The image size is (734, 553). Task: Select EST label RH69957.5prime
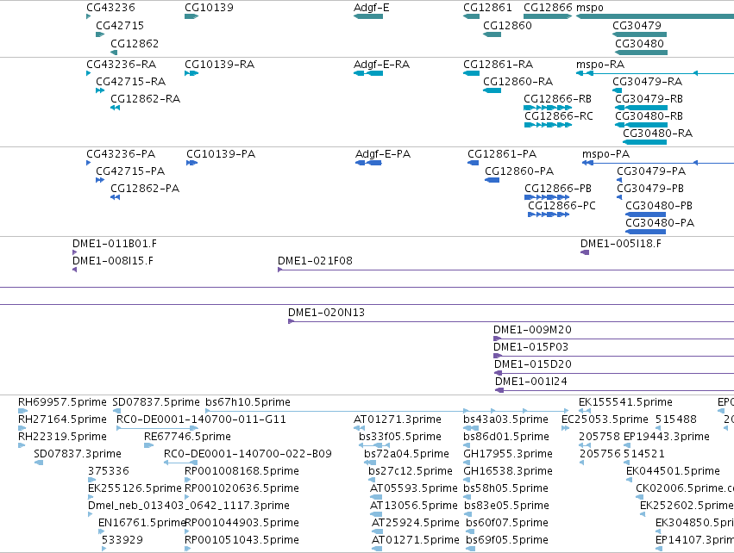tap(62, 402)
